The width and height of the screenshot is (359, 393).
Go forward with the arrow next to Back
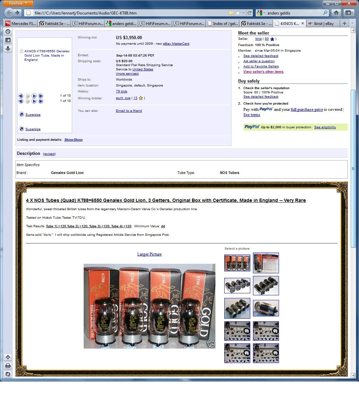tap(17, 13)
